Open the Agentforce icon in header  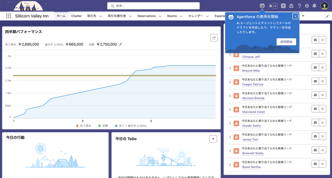point(262,6)
